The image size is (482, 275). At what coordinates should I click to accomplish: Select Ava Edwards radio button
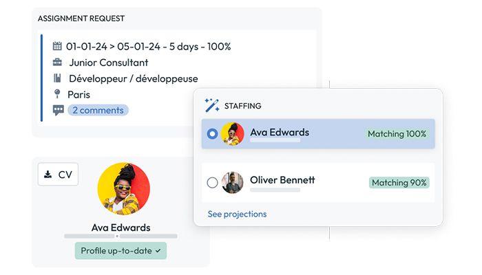click(212, 134)
